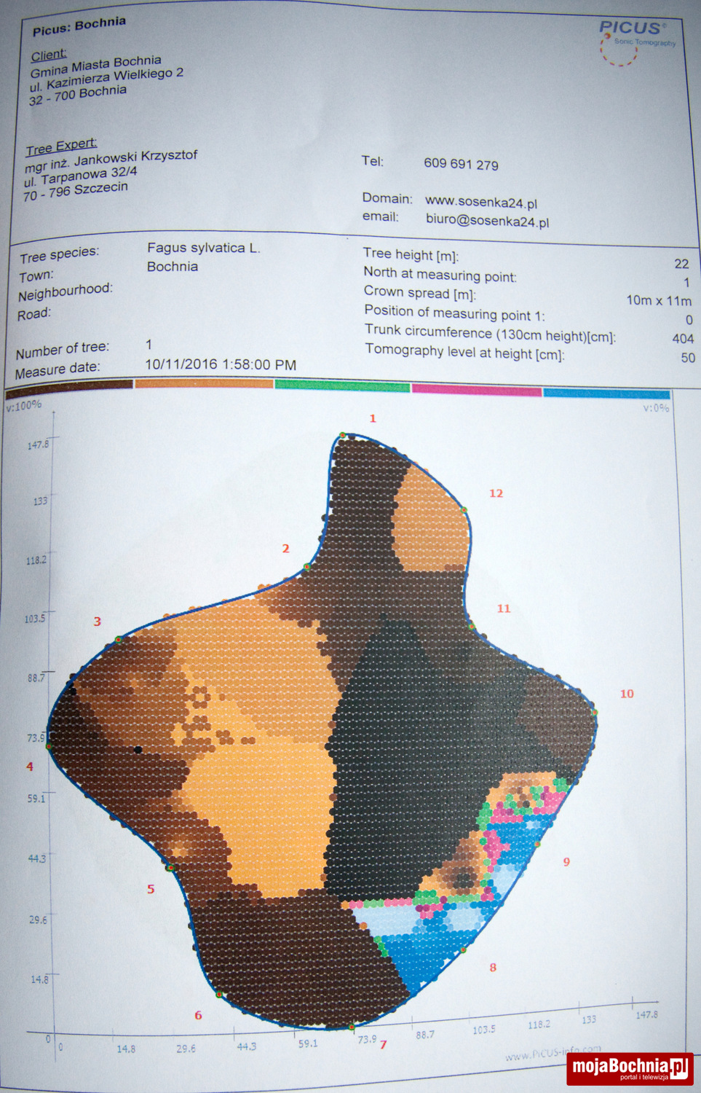Image resolution: width=701 pixels, height=1093 pixels.
Task: Click measuring point label 4
Action: [x=30, y=767]
